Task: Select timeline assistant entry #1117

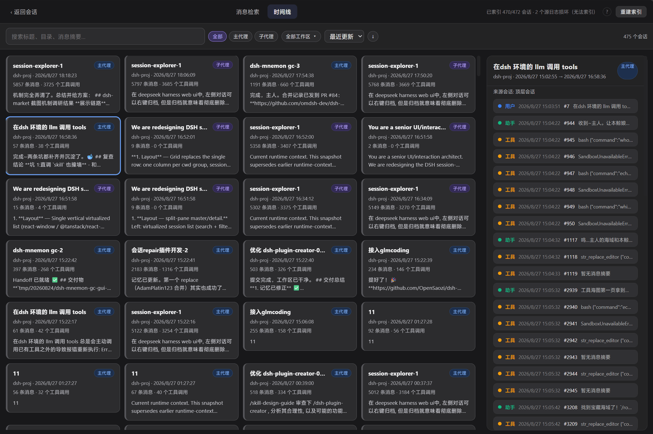Action: point(565,240)
